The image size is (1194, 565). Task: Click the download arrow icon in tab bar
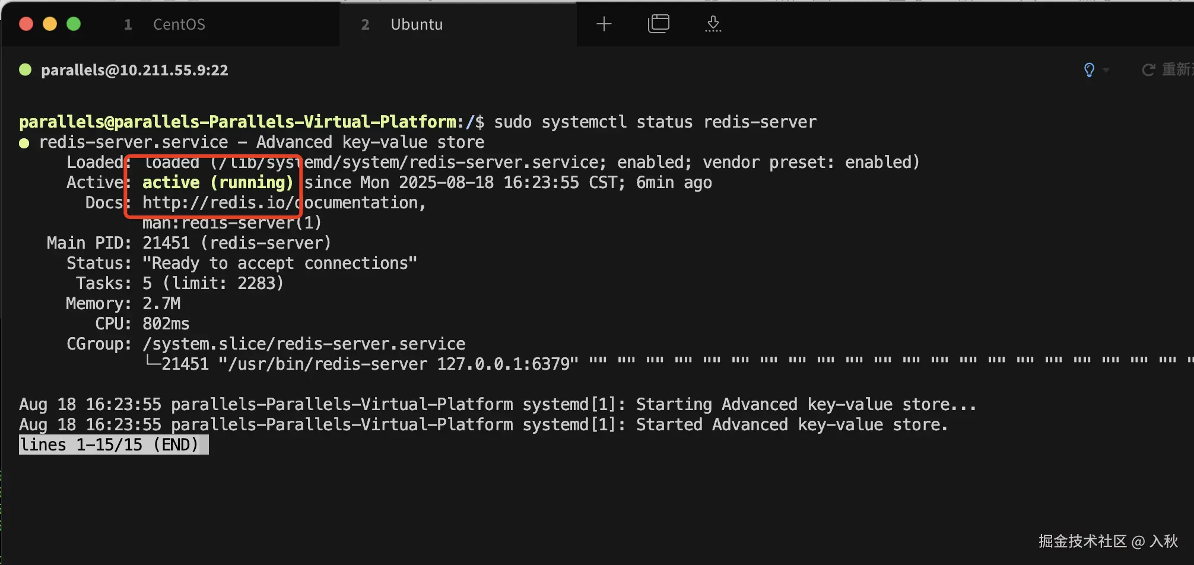tap(713, 24)
